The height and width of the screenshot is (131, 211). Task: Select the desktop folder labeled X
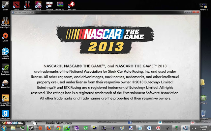(203, 84)
